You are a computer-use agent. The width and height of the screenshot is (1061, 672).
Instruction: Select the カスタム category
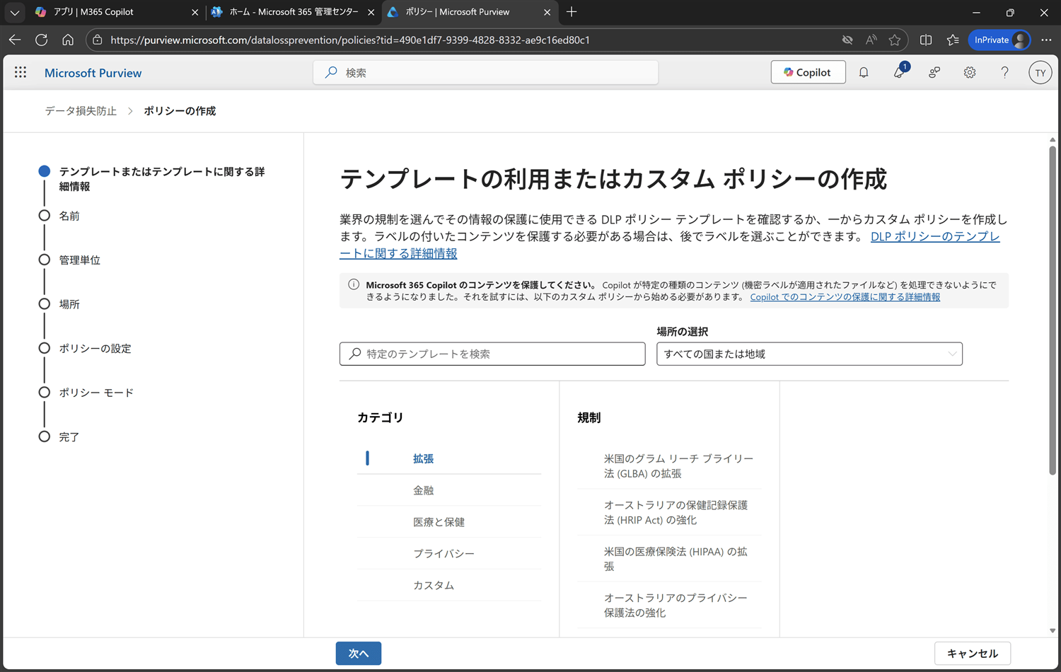pyautogui.click(x=449, y=585)
